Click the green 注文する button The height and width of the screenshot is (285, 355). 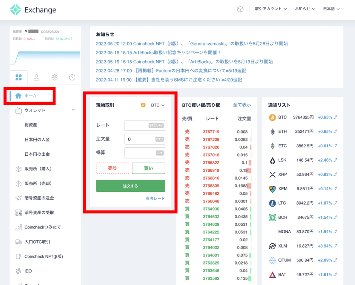tap(130, 186)
